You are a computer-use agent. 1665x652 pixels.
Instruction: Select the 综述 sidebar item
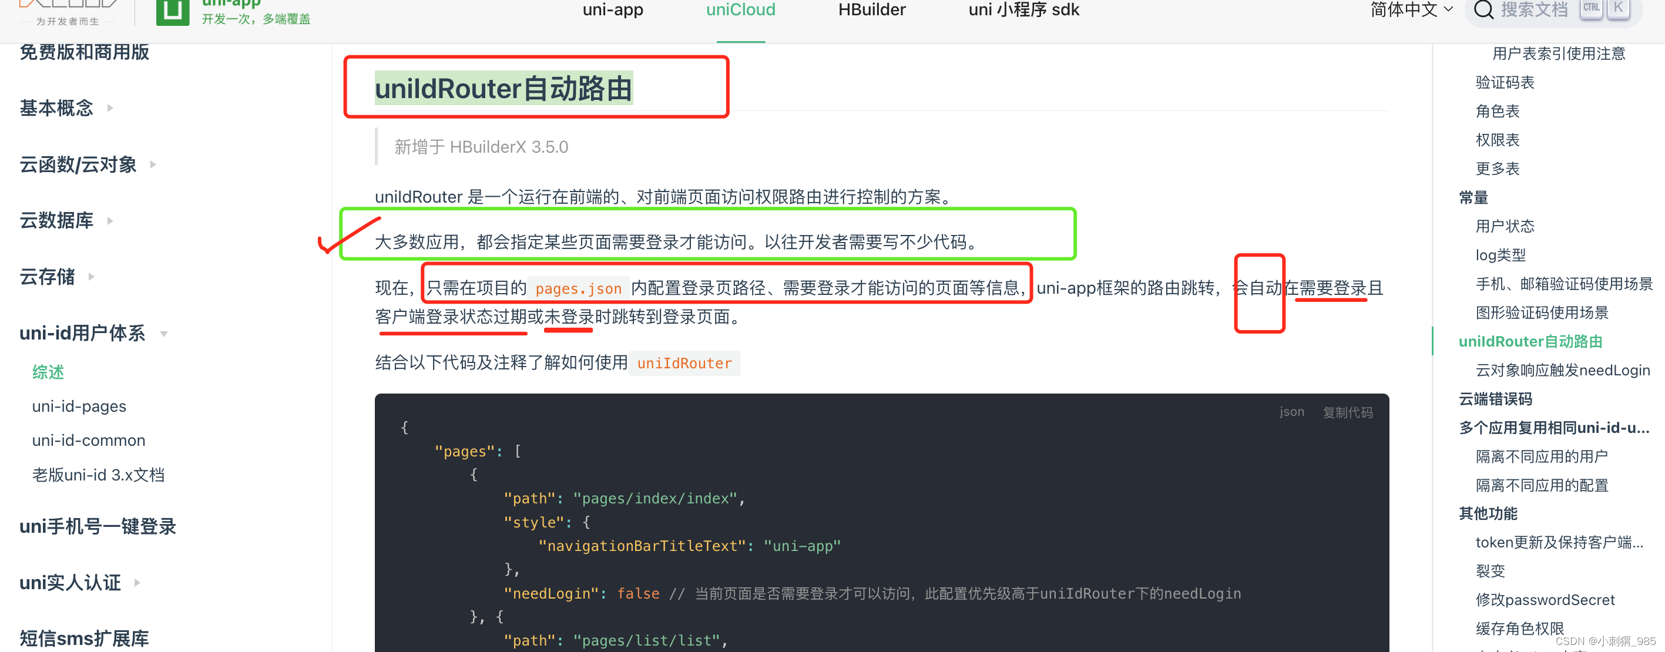click(x=49, y=372)
